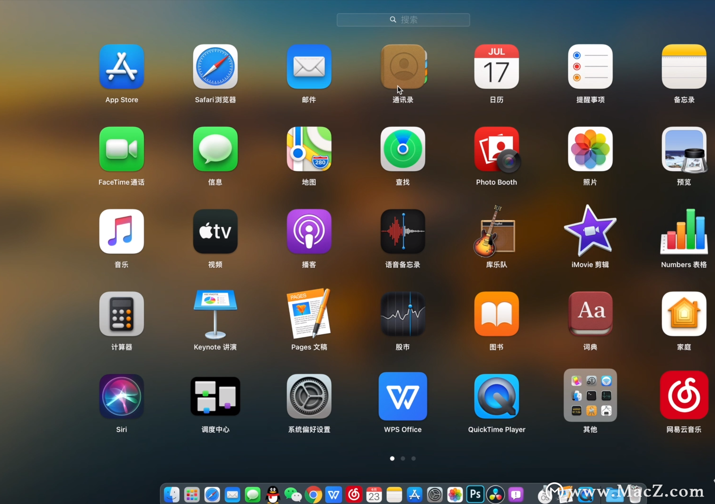Open 语音备忘录 voice memos
The image size is (715, 504).
click(403, 231)
